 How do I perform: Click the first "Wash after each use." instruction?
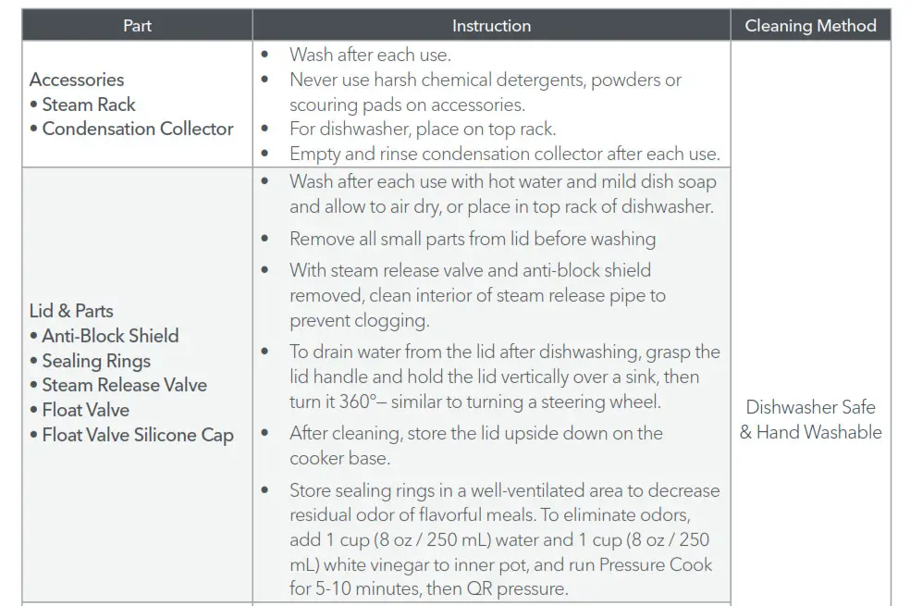coord(370,55)
